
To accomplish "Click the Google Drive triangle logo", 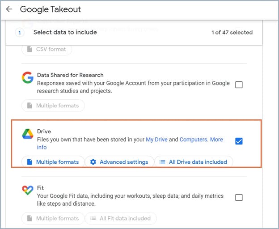I will (28, 134).
